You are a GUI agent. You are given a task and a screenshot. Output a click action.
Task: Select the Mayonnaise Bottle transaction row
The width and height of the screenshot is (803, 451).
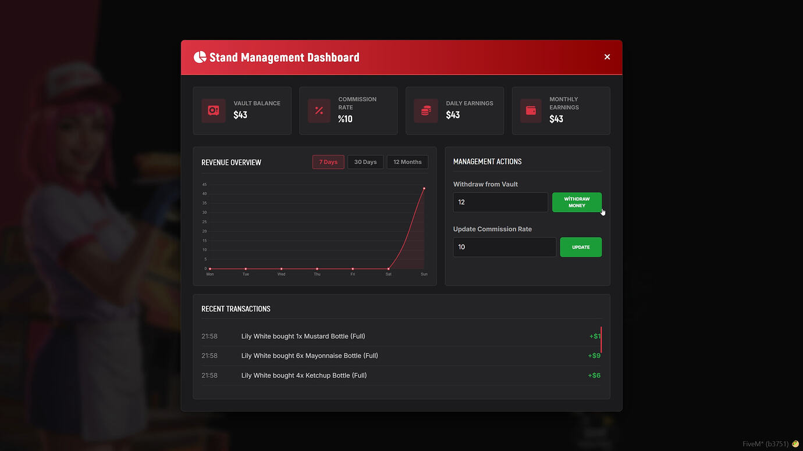click(x=401, y=356)
